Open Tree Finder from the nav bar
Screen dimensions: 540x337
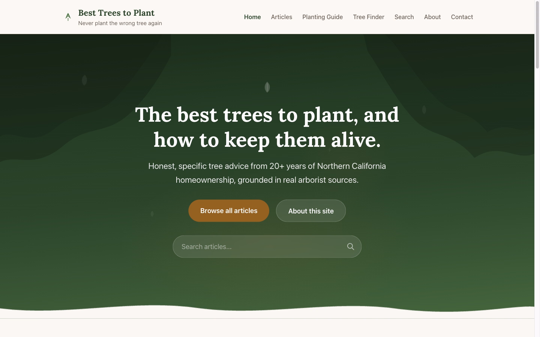[369, 17]
